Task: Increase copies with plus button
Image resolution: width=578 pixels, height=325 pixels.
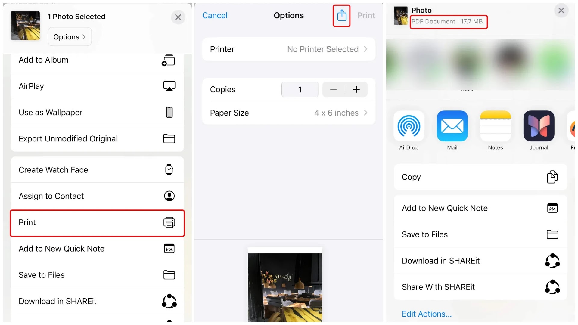Action: [x=356, y=89]
